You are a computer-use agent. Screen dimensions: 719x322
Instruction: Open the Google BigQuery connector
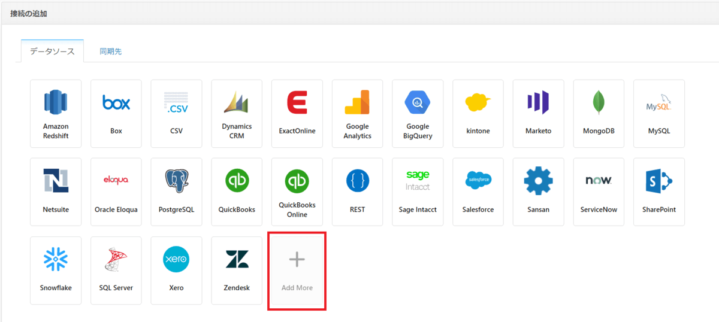click(x=418, y=103)
